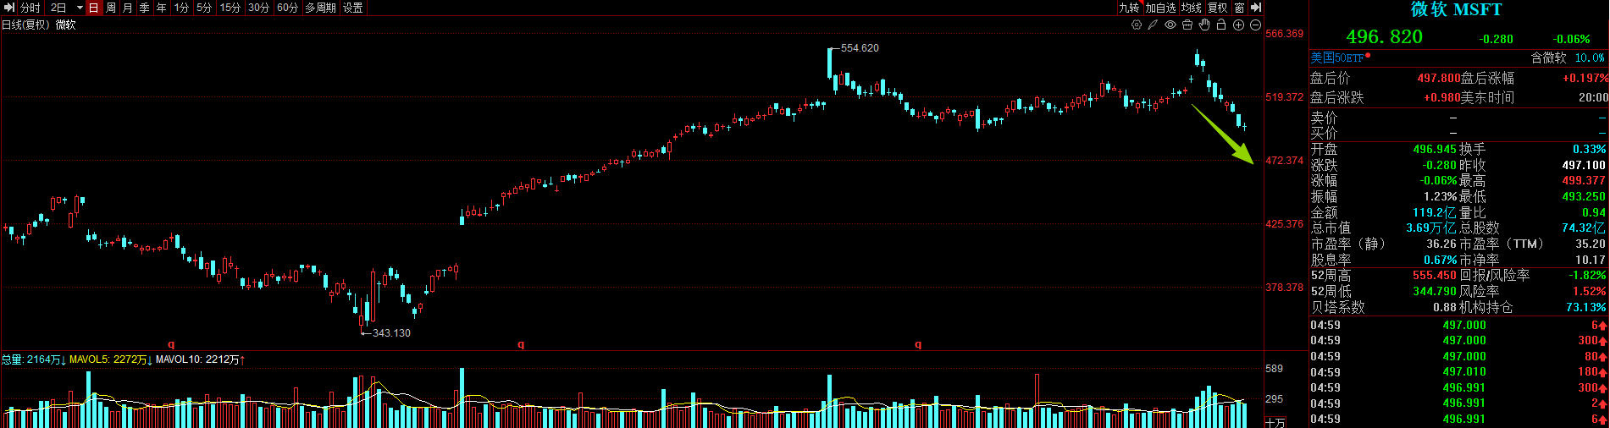
Task: Click the 日线(复权) 微软 chart title label
Action: click(39, 25)
